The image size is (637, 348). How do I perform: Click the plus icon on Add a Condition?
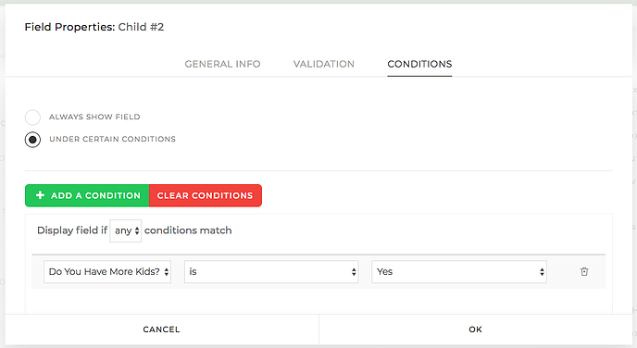pyautogui.click(x=40, y=195)
